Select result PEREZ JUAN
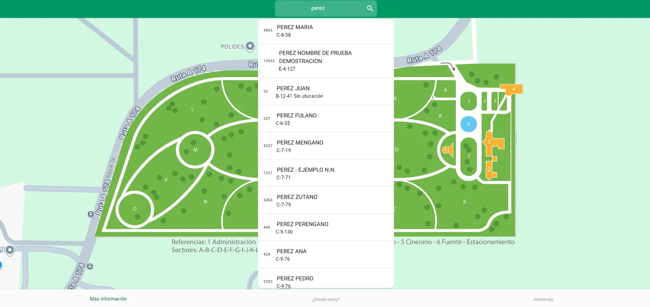650x307 pixels. [326, 92]
